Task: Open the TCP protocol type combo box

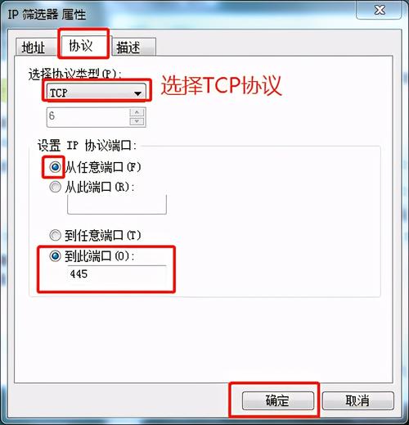Action: click(x=97, y=93)
